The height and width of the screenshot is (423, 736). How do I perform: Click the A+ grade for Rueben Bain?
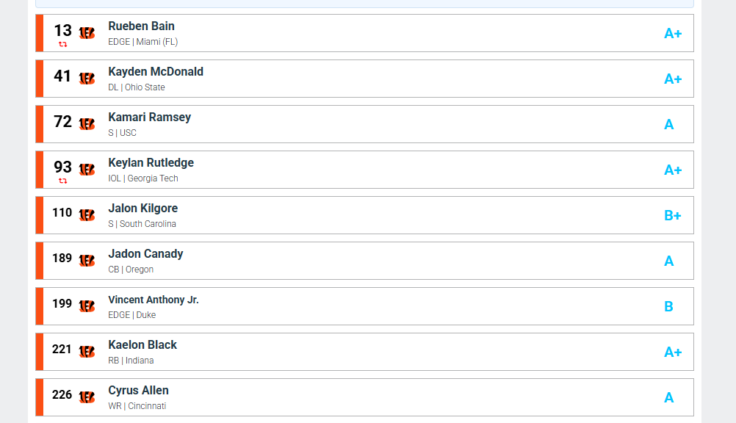(673, 33)
